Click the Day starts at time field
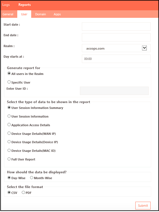159x212 pixels. coord(116,59)
